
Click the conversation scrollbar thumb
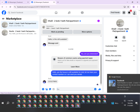pyautogui.click(x=101, y=69)
